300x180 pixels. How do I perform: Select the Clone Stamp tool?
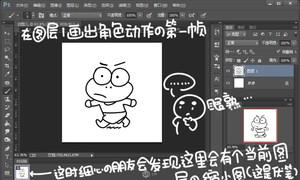7,99
